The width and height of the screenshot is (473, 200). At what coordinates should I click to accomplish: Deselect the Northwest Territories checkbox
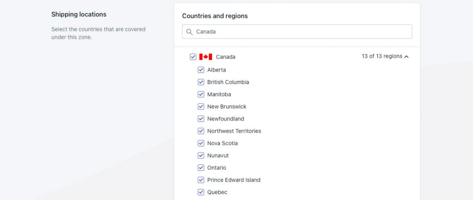[x=201, y=131]
